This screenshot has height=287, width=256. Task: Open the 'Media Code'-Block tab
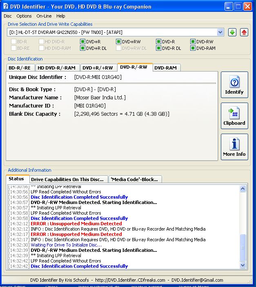(135, 179)
